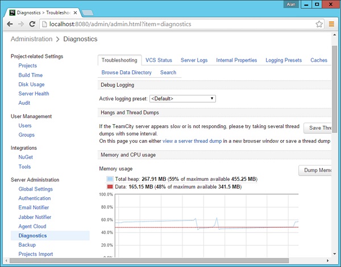Open the Search tab

point(168,73)
